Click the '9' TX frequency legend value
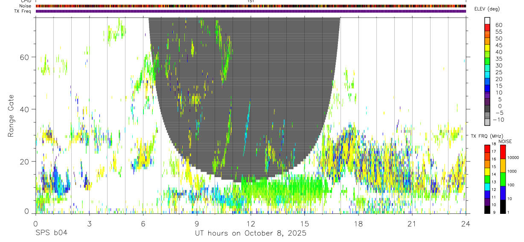Viewport: 524px width, 242px height. (494, 212)
